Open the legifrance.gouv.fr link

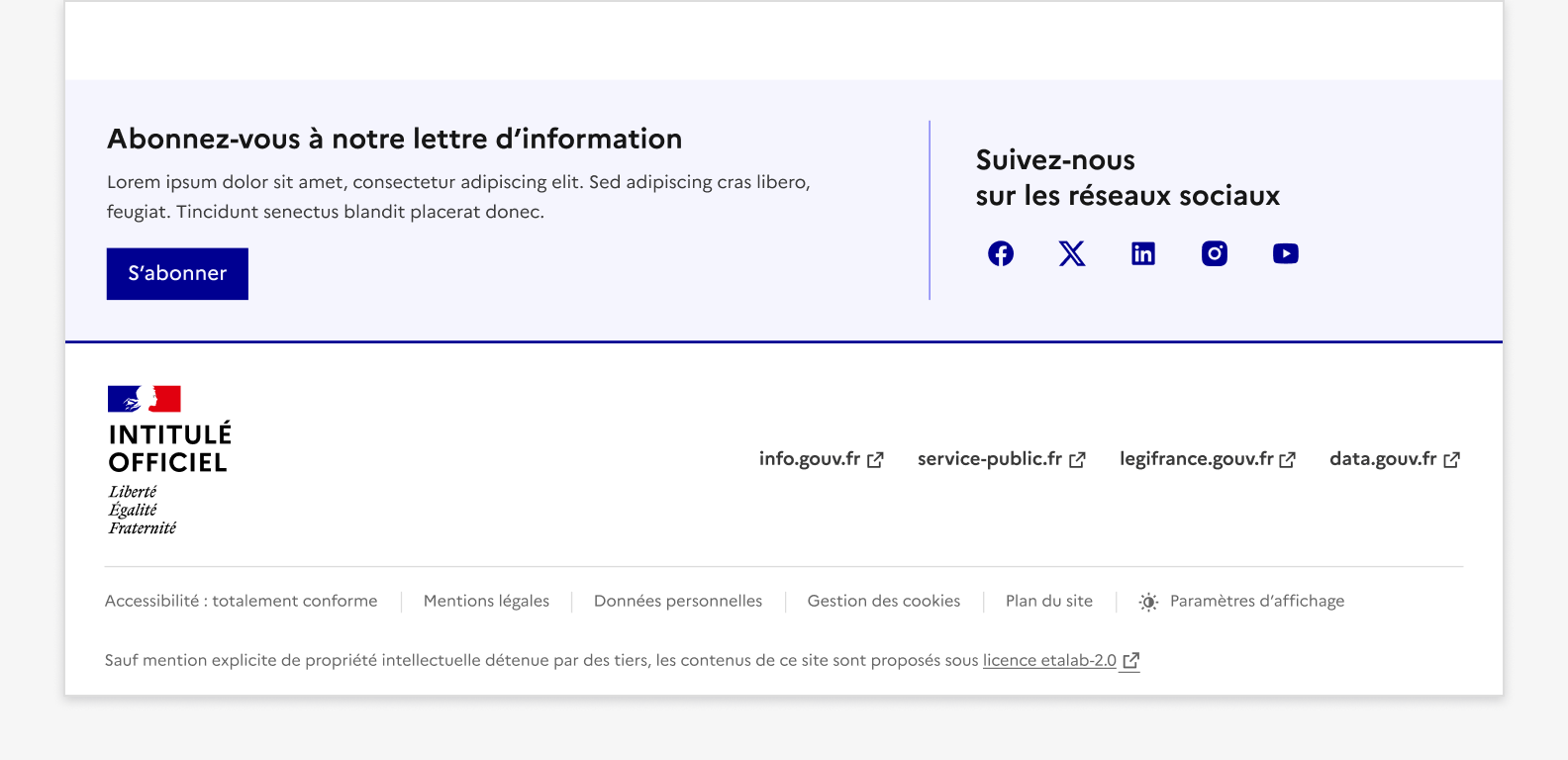pos(1196,459)
